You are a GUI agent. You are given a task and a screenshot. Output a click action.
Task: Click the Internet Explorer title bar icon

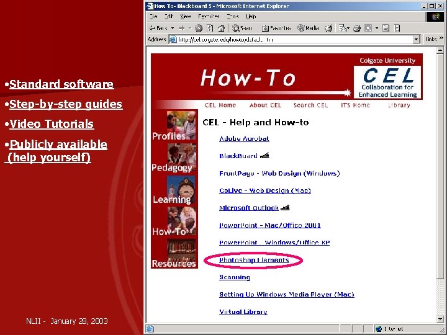click(150, 6)
